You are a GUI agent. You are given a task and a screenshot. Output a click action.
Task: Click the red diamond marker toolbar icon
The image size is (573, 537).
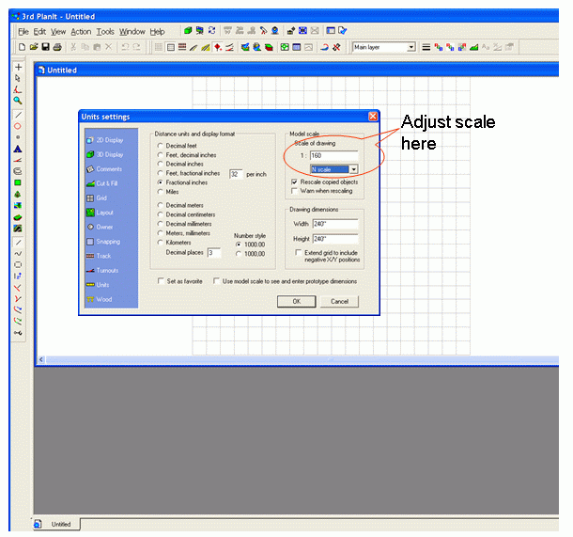218,47
